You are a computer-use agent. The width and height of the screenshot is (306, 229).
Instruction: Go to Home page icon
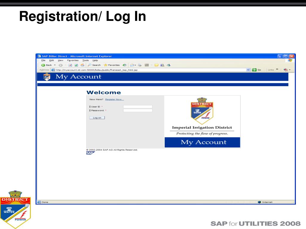82,65
